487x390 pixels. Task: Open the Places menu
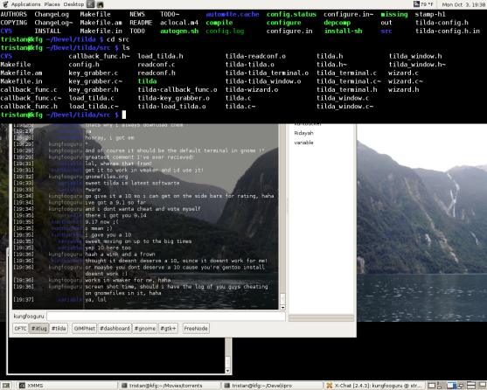[x=52, y=4]
